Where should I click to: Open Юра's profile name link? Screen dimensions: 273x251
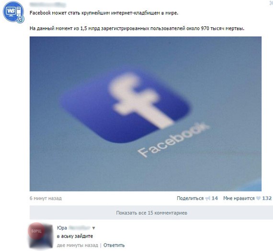click(74, 228)
